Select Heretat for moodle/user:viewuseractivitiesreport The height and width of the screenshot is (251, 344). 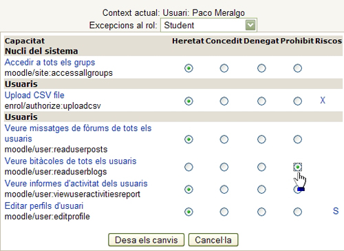coord(189,190)
